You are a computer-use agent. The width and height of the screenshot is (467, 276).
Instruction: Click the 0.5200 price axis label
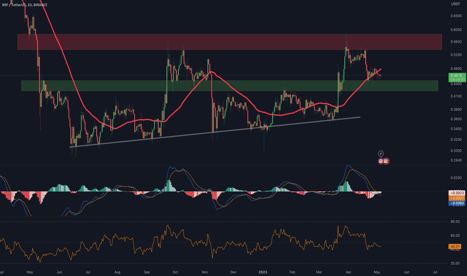pos(456,55)
